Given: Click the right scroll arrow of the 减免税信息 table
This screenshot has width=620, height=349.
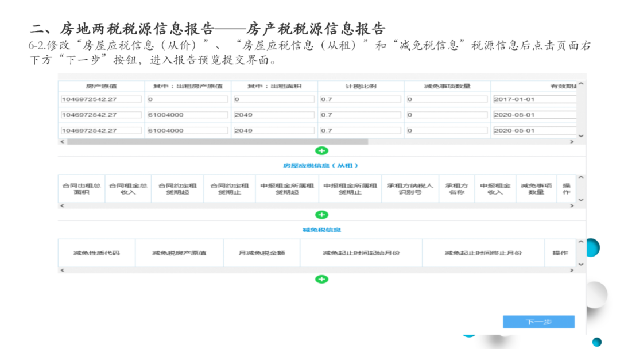Looking at the screenshot, I should (x=572, y=270).
